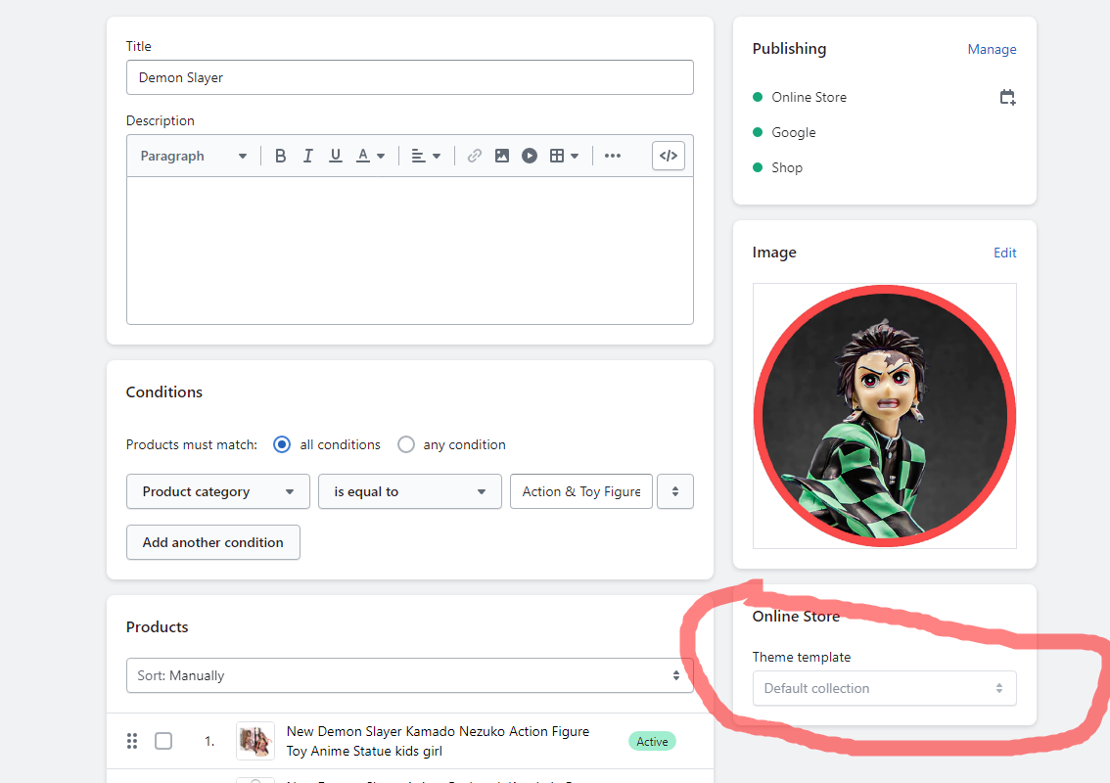The height and width of the screenshot is (783, 1110).
Task: Click 'Add another condition' button
Action: (213, 542)
